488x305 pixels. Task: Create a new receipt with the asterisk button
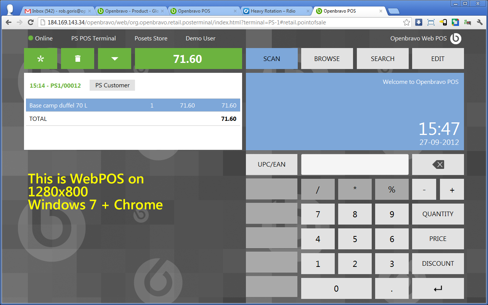(x=40, y=59)
